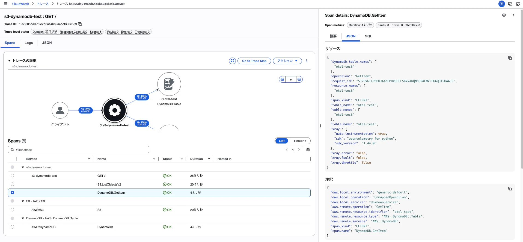Copy the リソース JSON block
The height and width of the screenshot is (242, 523).
pos(510,58)
